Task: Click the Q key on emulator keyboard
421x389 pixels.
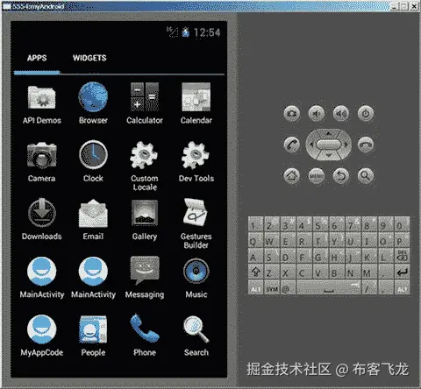Action: [255, 241]
